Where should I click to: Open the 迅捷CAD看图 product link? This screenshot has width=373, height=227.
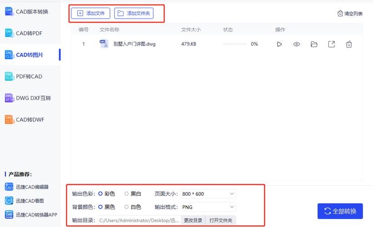30,201
